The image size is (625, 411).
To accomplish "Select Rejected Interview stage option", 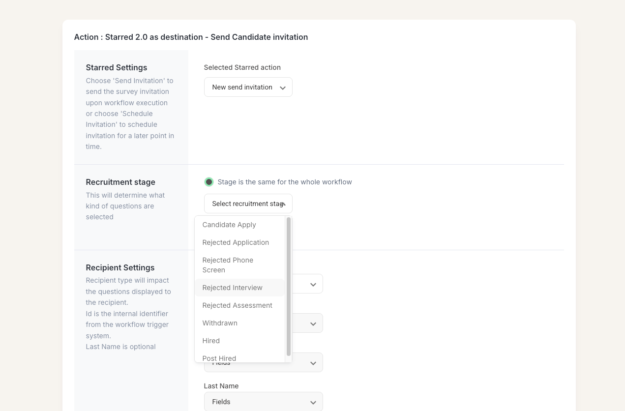I will coord(239,288).
